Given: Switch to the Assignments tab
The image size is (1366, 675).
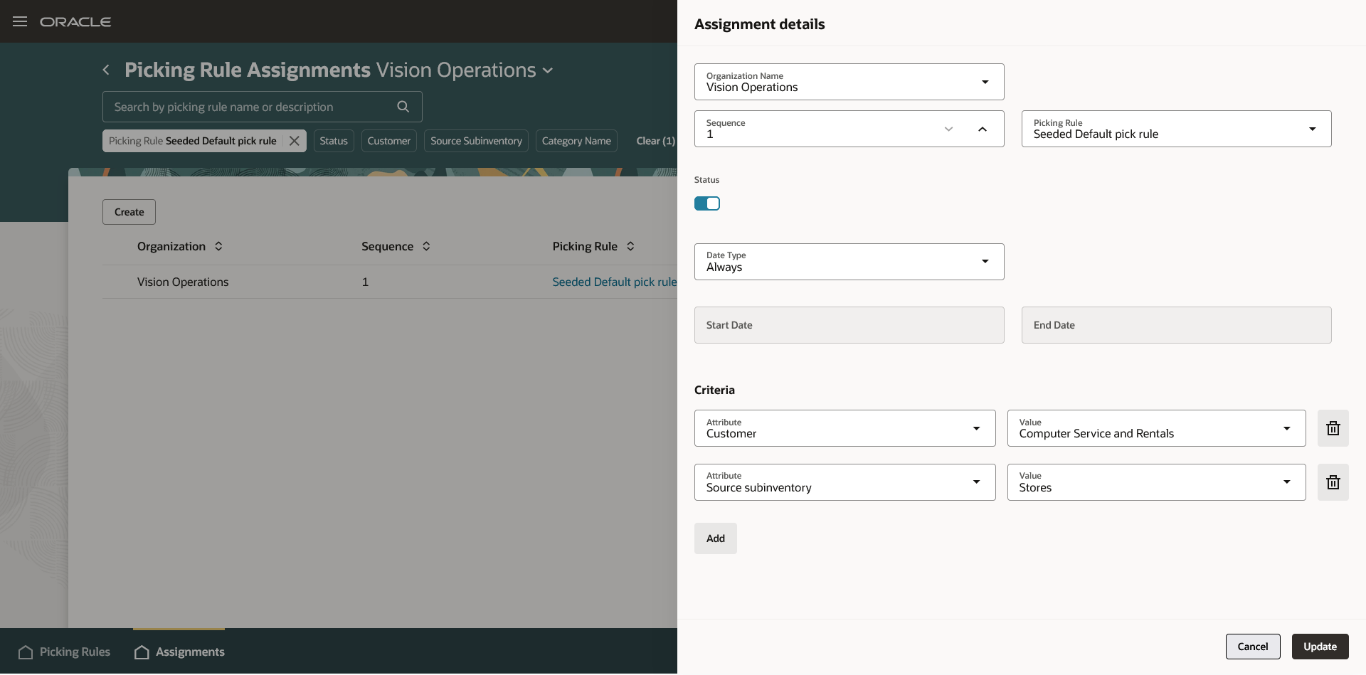Looking at the screenshot, I should (x=179, y=652).
